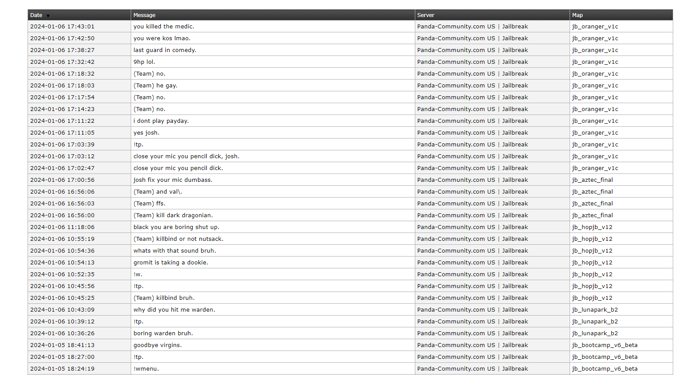This screenshot has width=678, height=375.
Task: Click the server name in the 17:43:01 row
Action: 473,27
